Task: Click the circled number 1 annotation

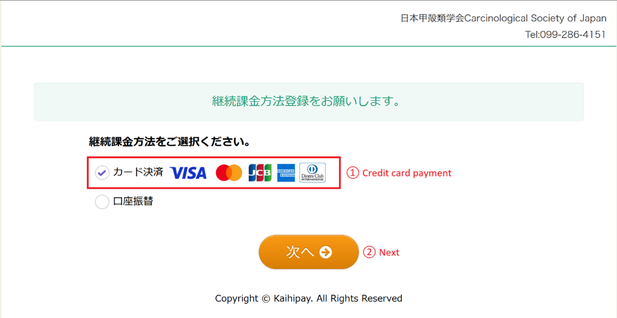Action: [x=352, y=173]
